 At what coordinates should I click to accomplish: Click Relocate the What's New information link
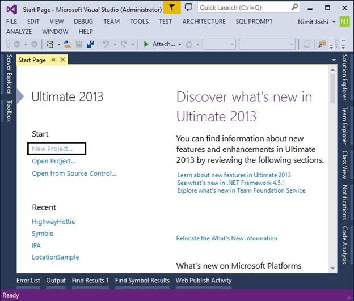coord(227,238)
